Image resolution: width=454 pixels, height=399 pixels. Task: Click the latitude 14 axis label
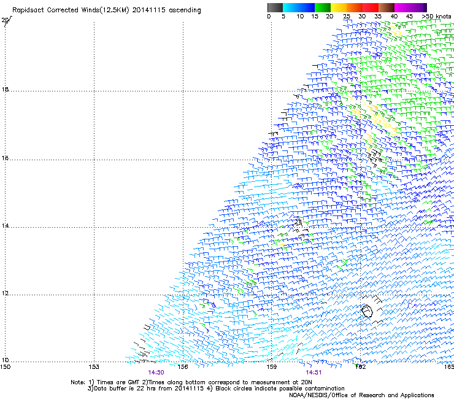click(x=5, y=226)
